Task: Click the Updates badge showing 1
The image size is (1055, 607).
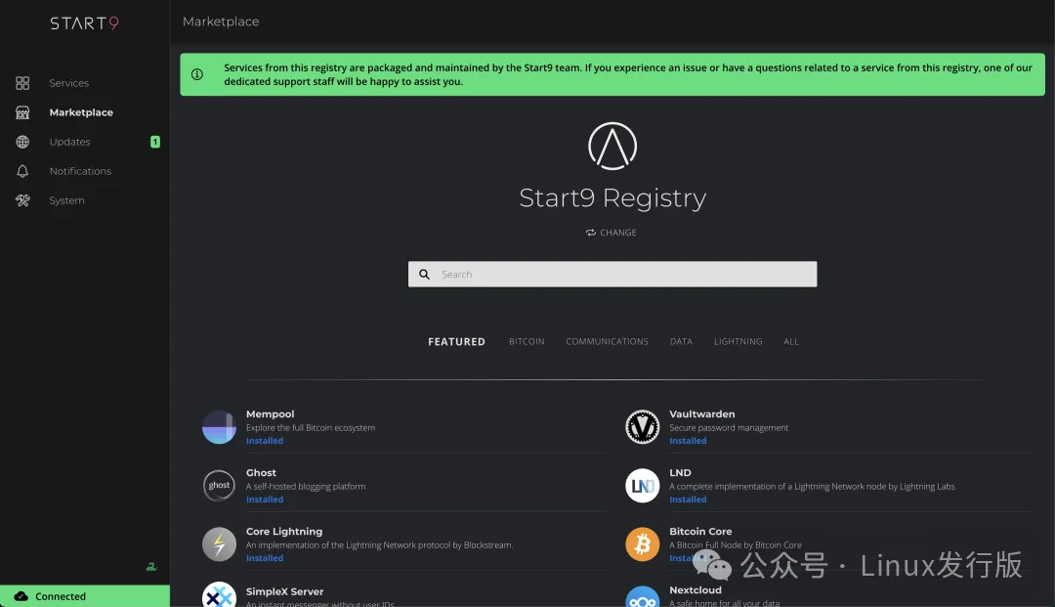Action: (x=155, y=142)
